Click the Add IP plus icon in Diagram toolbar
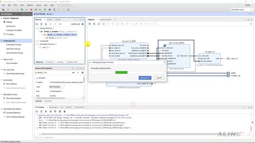 click(x=127, y=24)
